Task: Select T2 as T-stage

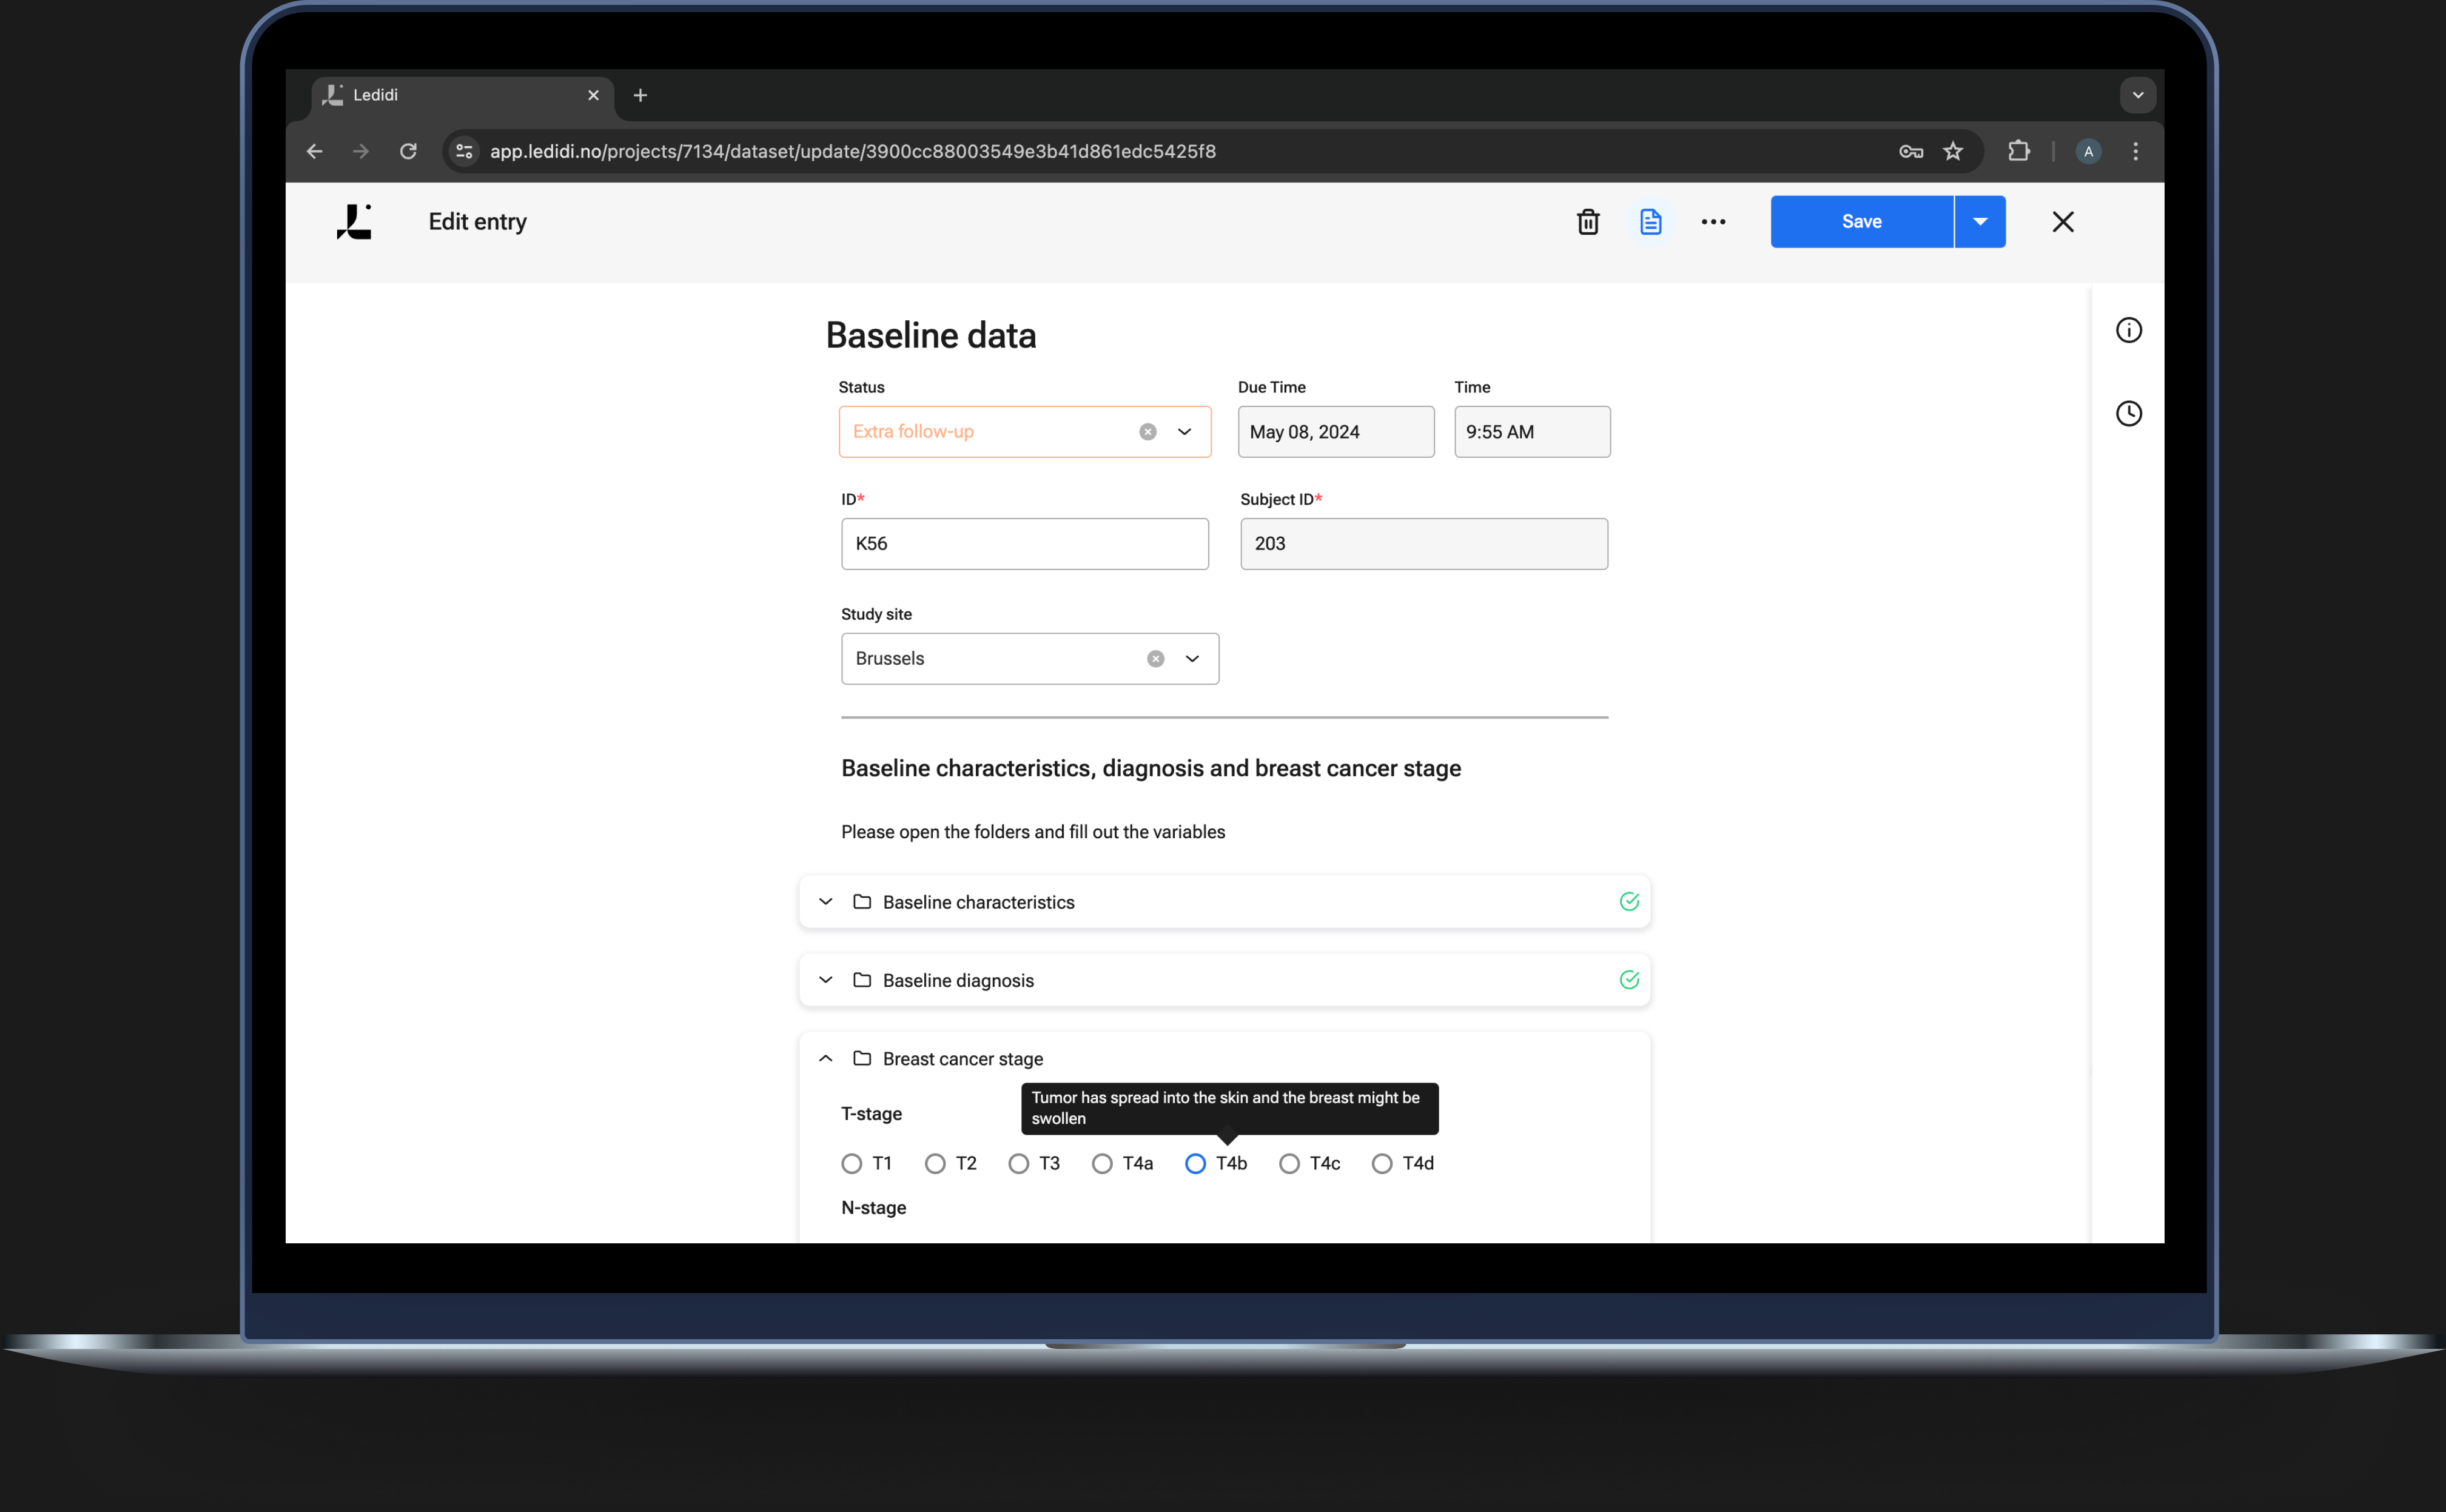Action: click(935, 1163)
